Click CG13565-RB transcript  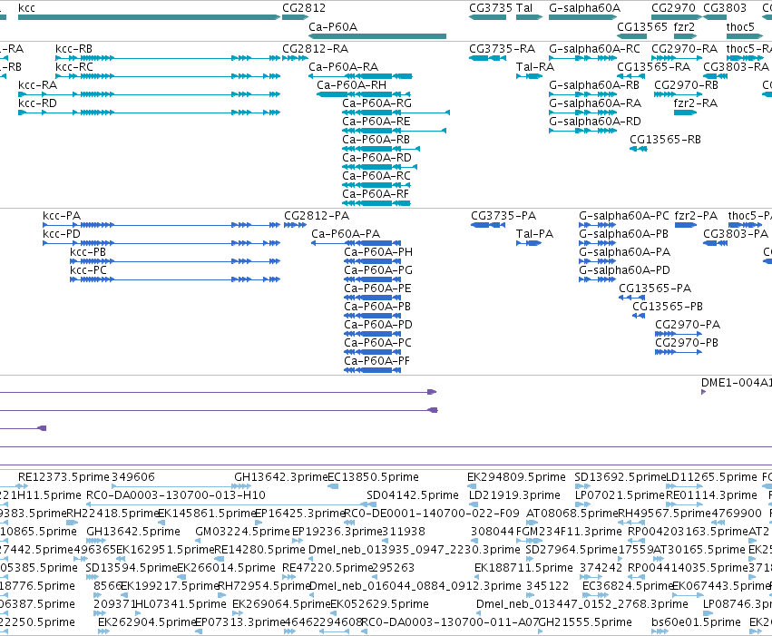tap(639, 149)
